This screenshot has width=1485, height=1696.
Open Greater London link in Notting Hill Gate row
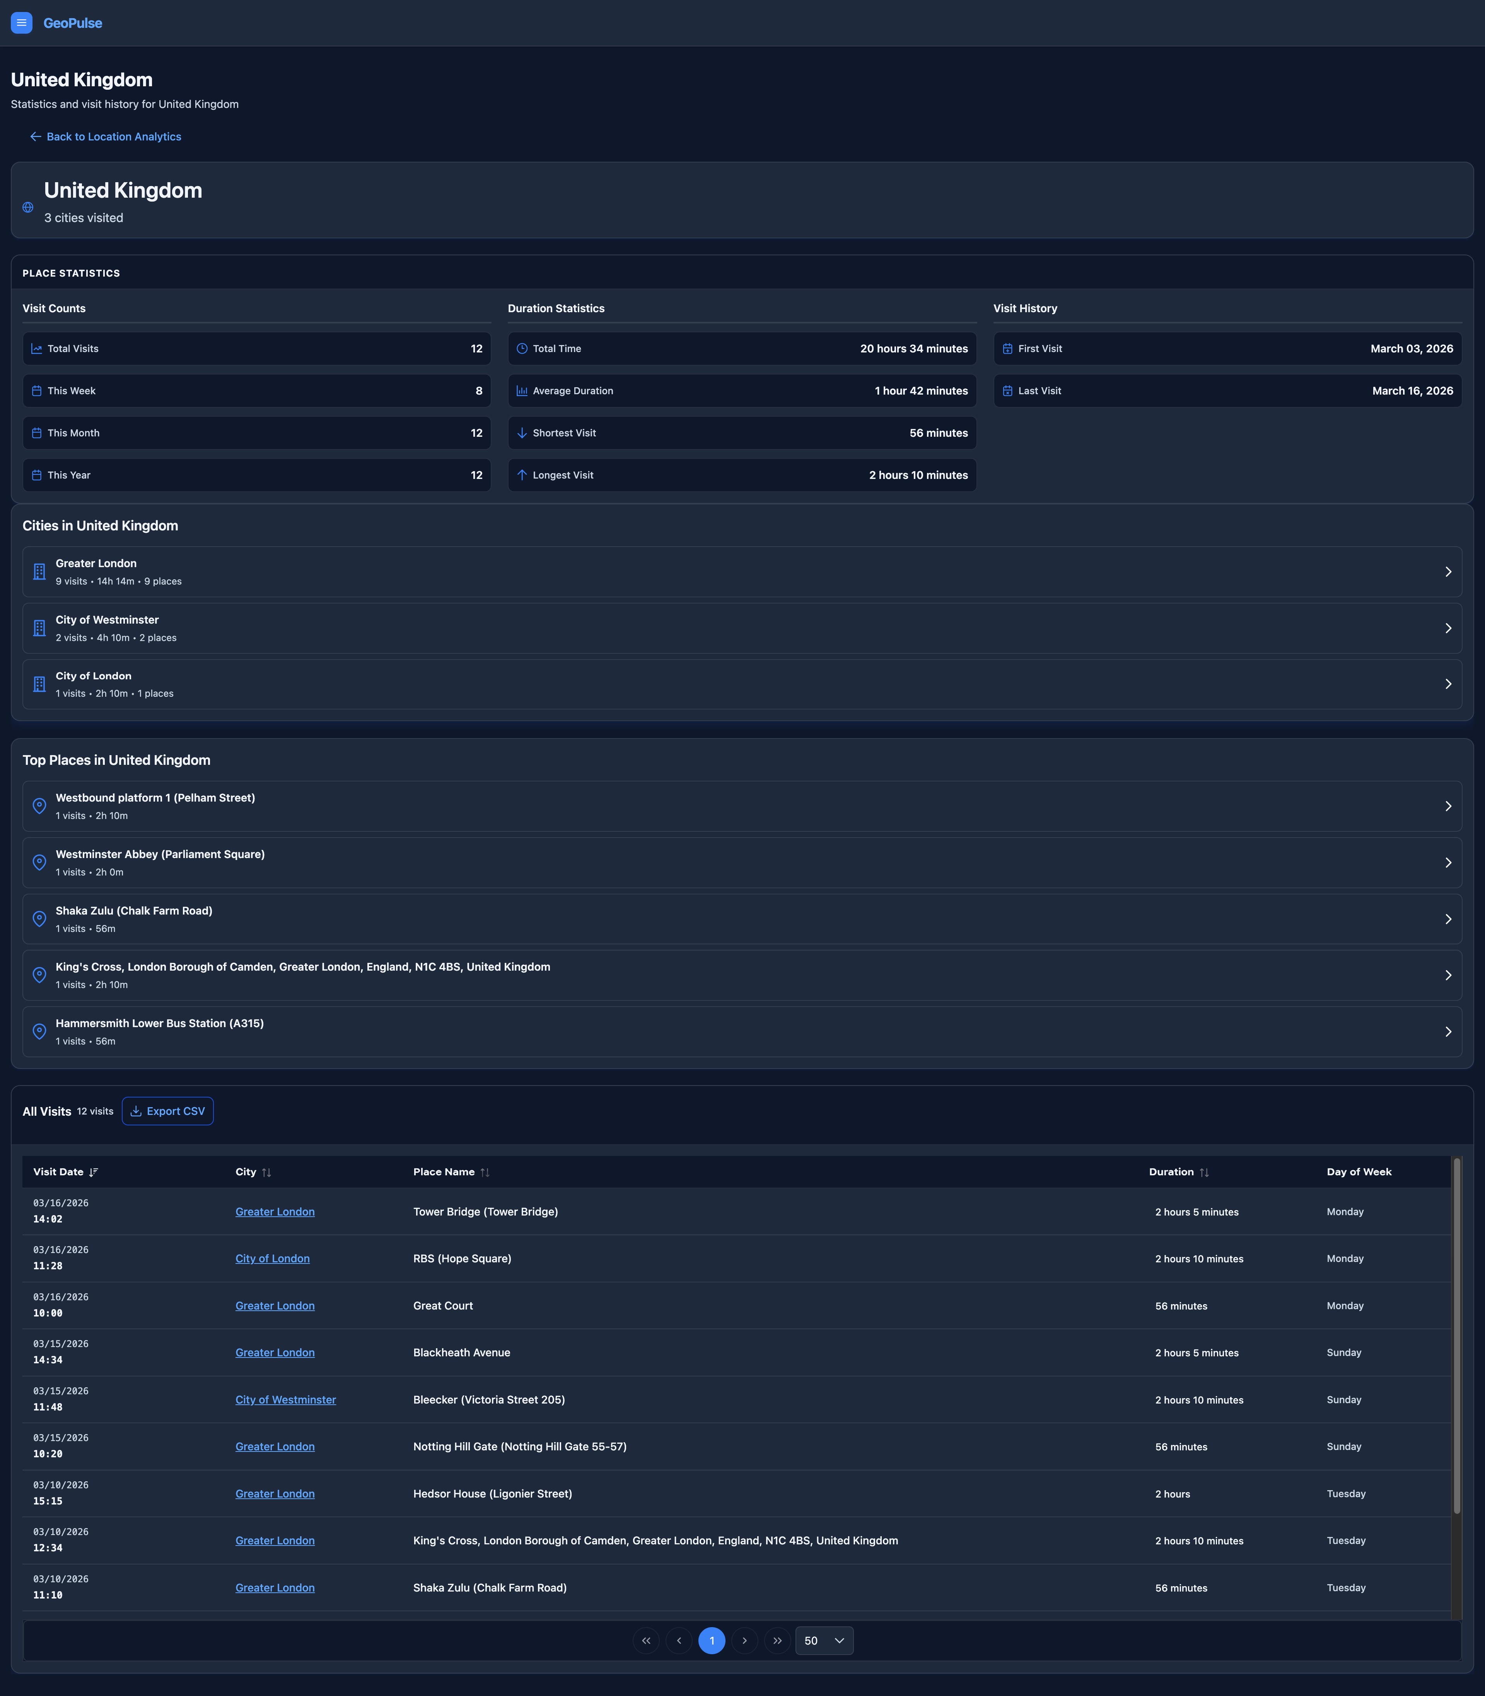(x=275, y=1447)
